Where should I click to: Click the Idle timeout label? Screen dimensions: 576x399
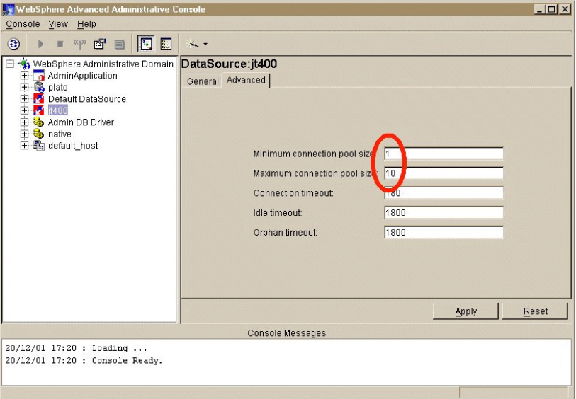coord(277,213)
